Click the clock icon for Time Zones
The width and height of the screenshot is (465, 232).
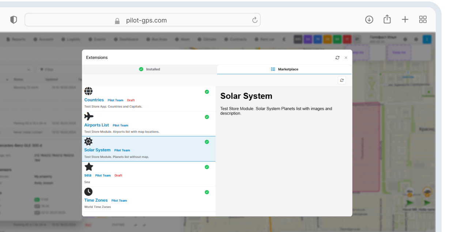coord(88,192)
